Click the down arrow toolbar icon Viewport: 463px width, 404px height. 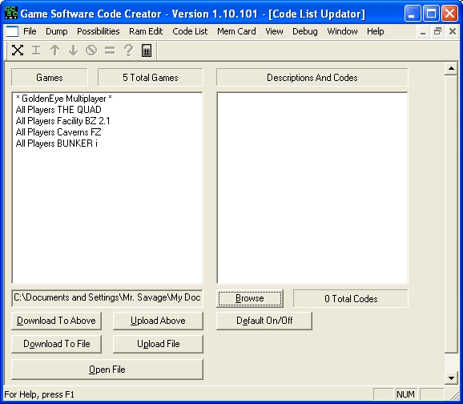[x=73, y=50]
